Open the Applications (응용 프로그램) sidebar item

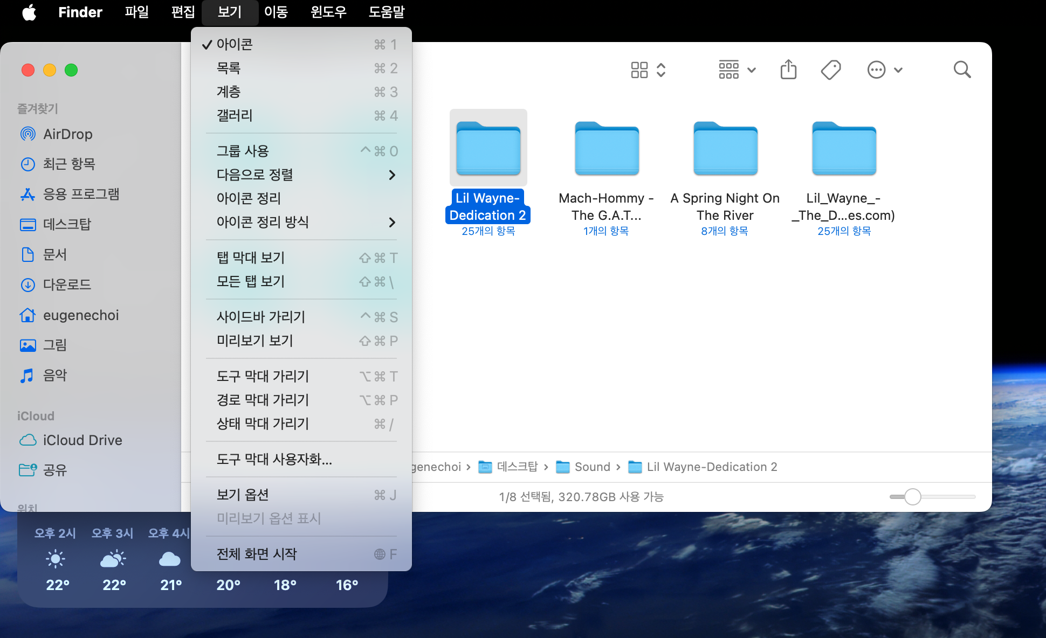click(81, 194)
